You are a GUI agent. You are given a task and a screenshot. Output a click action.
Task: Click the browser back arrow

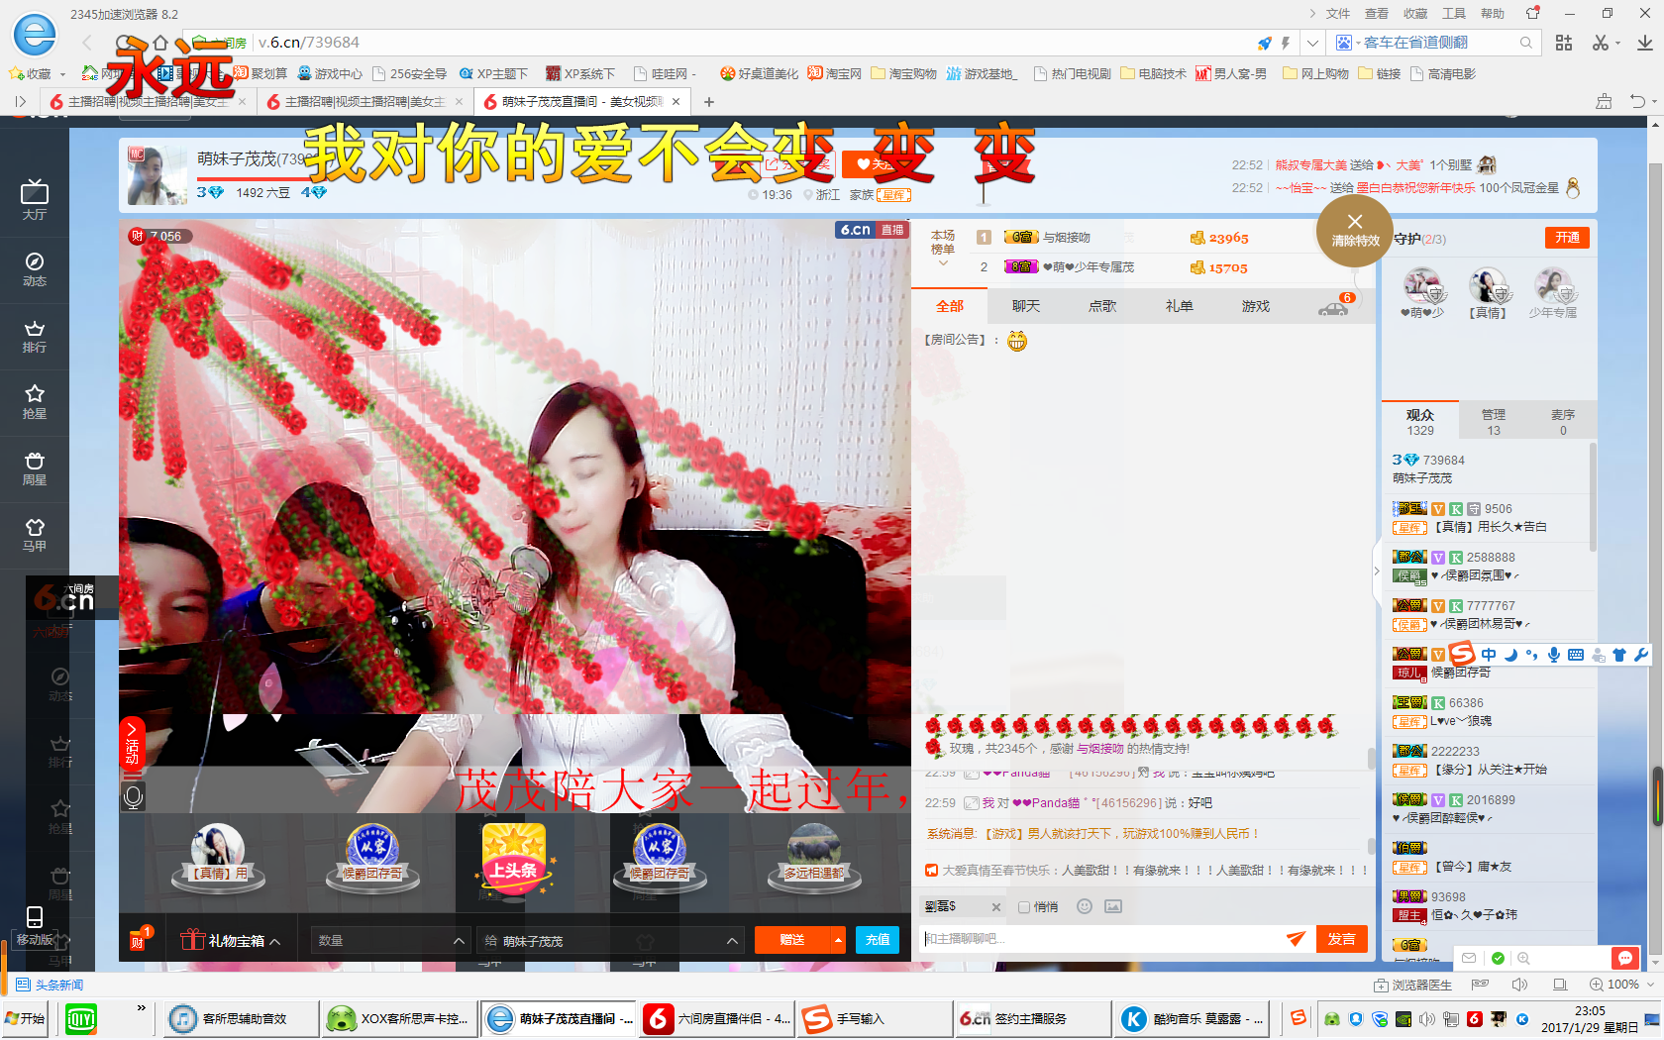coord(87,43)
